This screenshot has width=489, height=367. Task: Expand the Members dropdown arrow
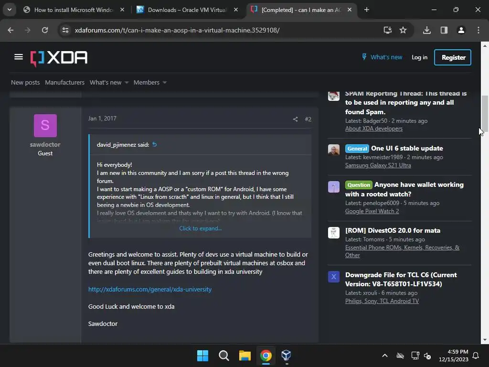(x=165, y=82)
